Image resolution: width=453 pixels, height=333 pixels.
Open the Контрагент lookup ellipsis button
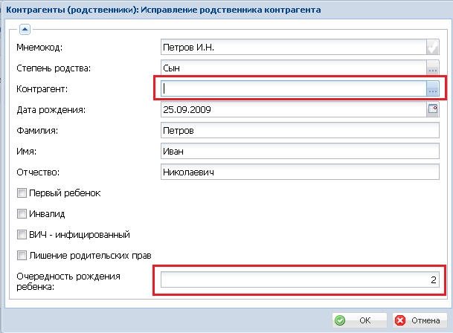coord(433,89)
